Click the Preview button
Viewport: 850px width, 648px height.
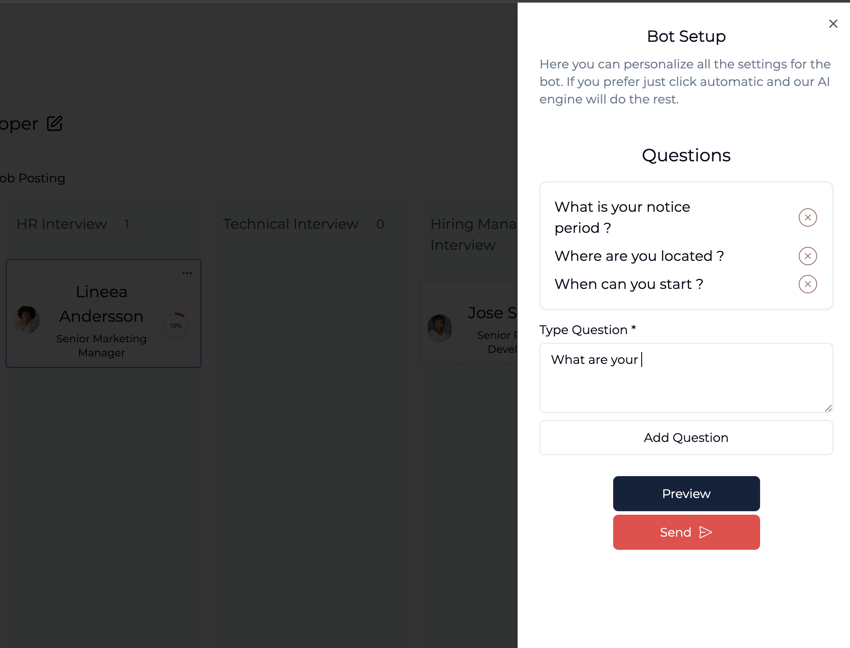pos(686,494)
